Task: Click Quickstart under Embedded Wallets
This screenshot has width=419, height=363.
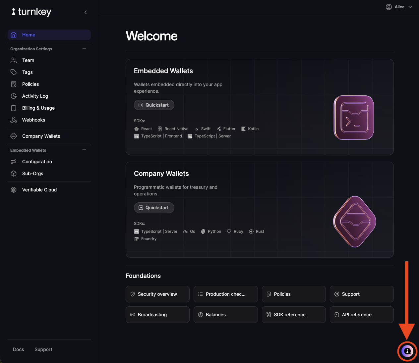Action: tap(154, 105)
